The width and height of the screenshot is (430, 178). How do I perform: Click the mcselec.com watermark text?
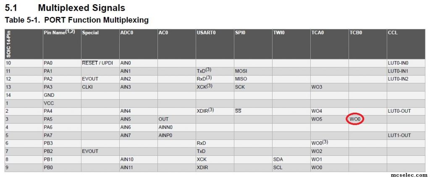(409, 175)
